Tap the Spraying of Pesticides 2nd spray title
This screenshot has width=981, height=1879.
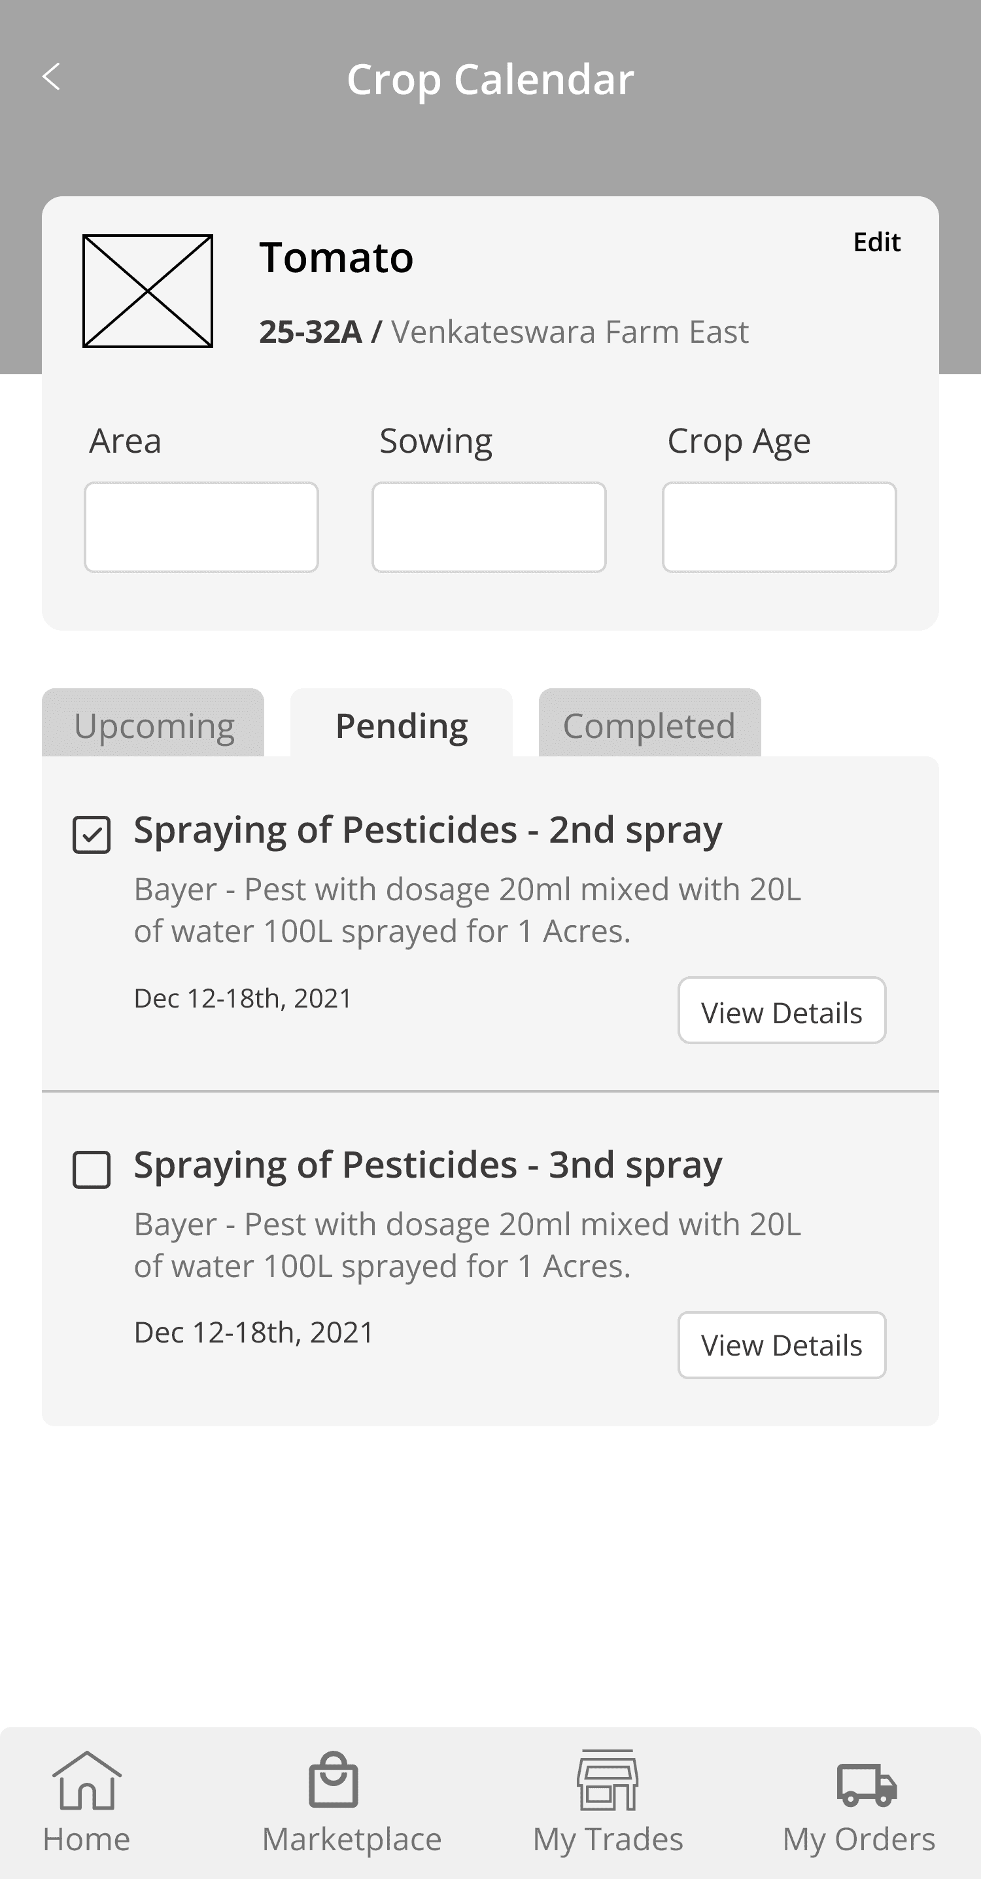click(428, 830)
